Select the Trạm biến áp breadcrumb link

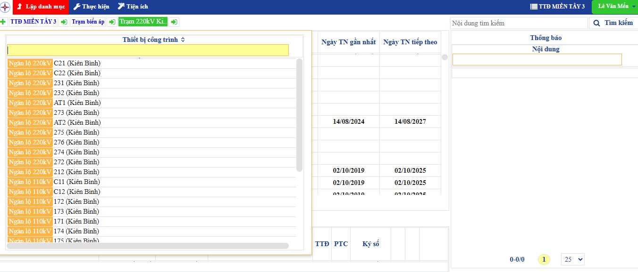pos(88,22)
